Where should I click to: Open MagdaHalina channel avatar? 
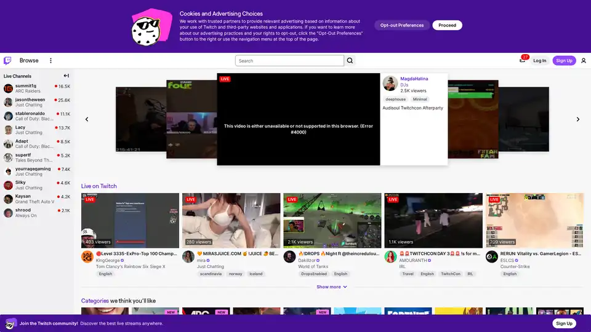(x=390, y=84)
